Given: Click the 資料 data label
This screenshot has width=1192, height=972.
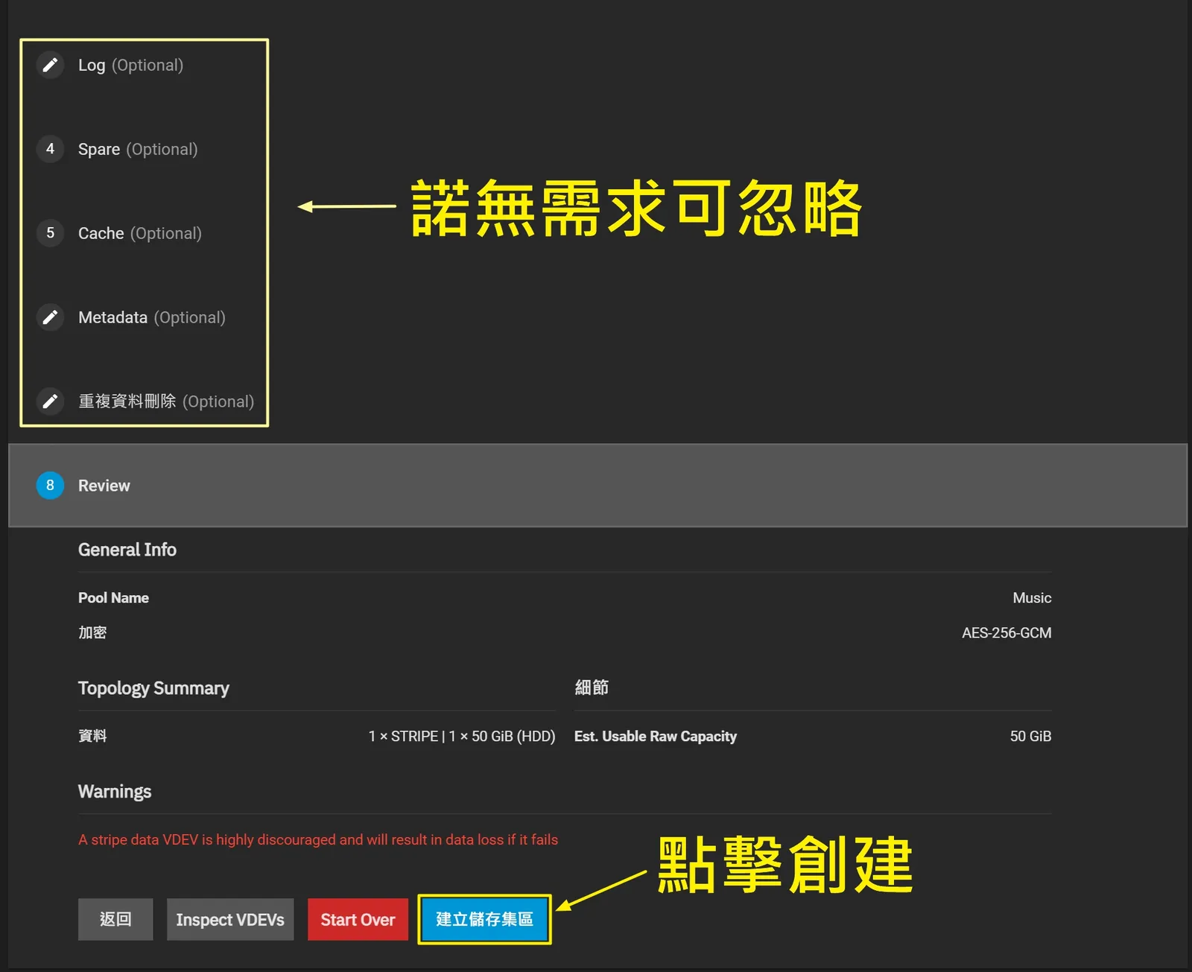Looking at the screenshot, I should coord(92,737).
